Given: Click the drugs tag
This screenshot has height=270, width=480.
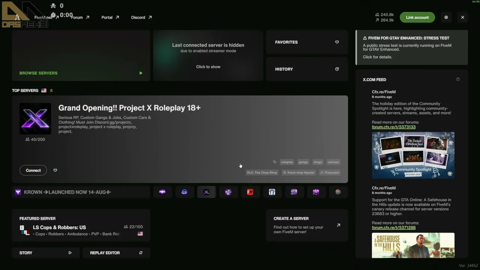Looking at the screenshot, I should (x=318, y=162).
